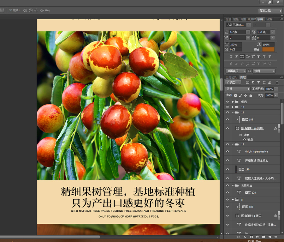Image resolution: width=284 pixels, height=242 pixels.
Task: Open the leading dropdown
Action: pos(273,32)
